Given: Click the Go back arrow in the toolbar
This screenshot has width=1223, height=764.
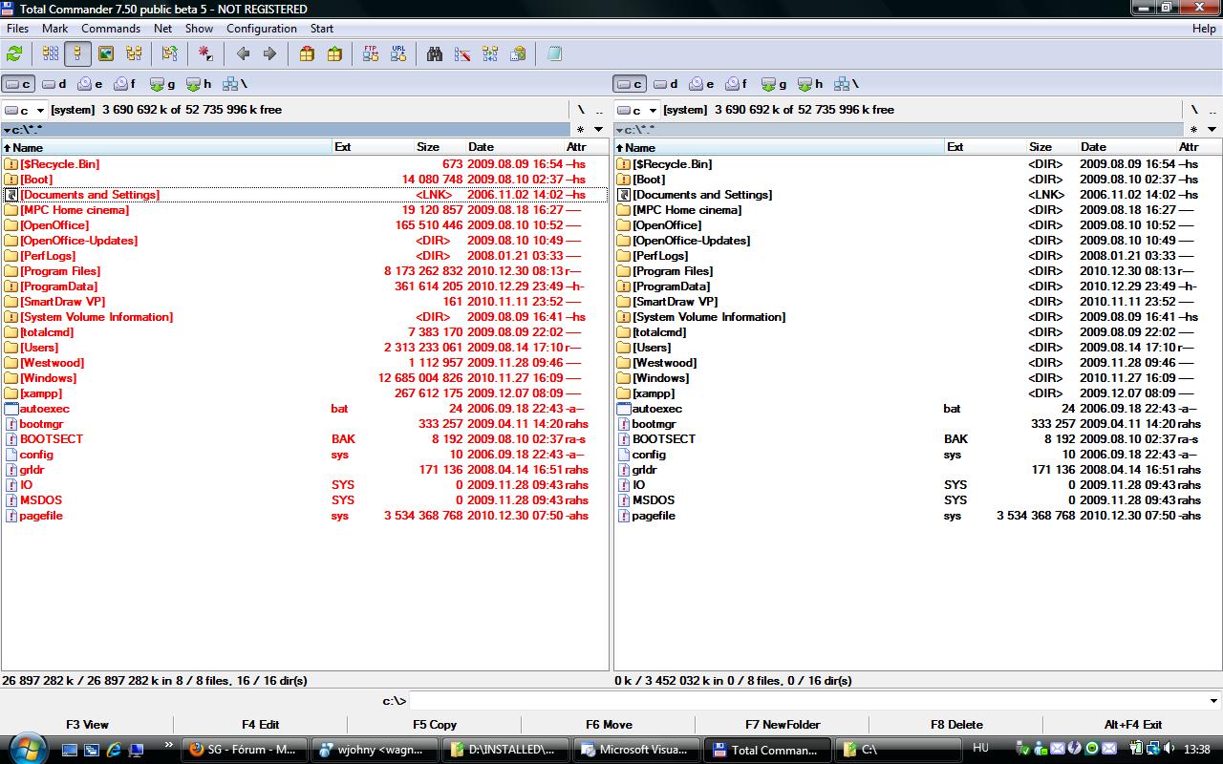Looking at the screenshot, I should coord(243,54).
